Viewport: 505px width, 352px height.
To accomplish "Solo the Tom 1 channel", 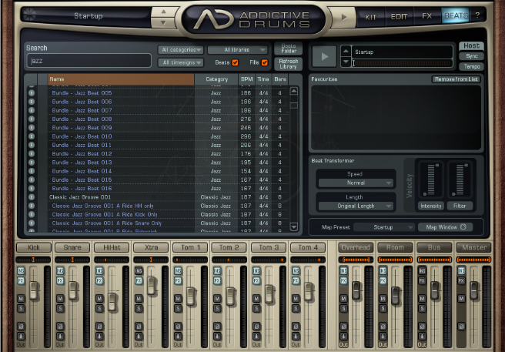I will 178,309.
